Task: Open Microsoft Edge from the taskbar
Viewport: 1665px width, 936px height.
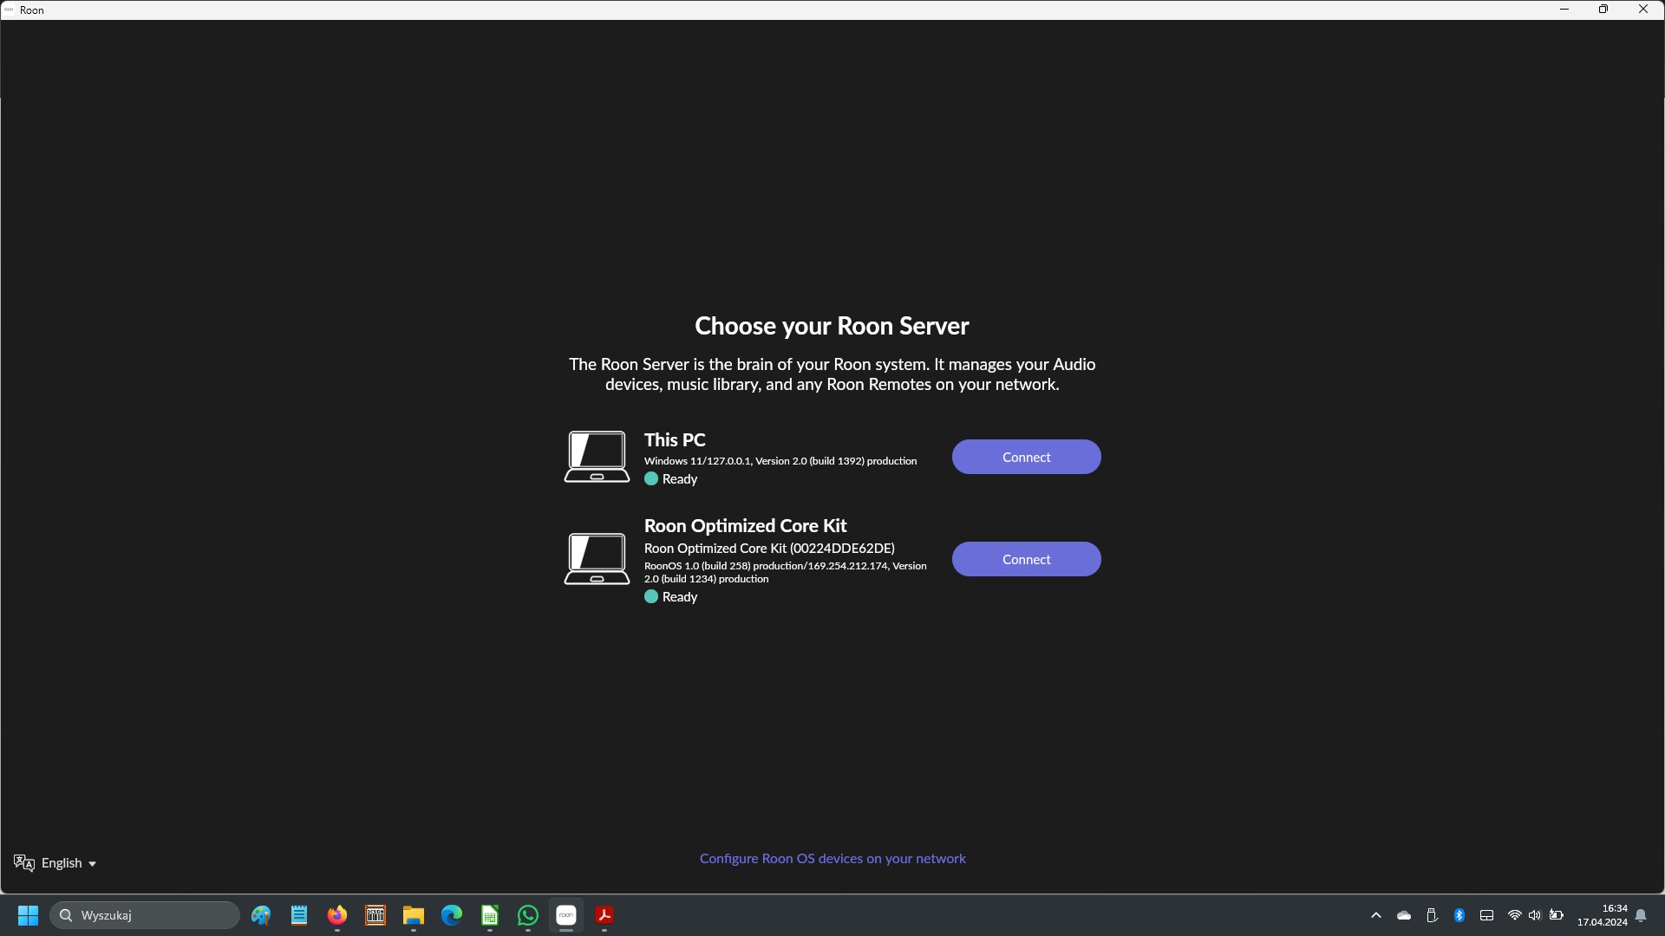Action: point(452,915)
